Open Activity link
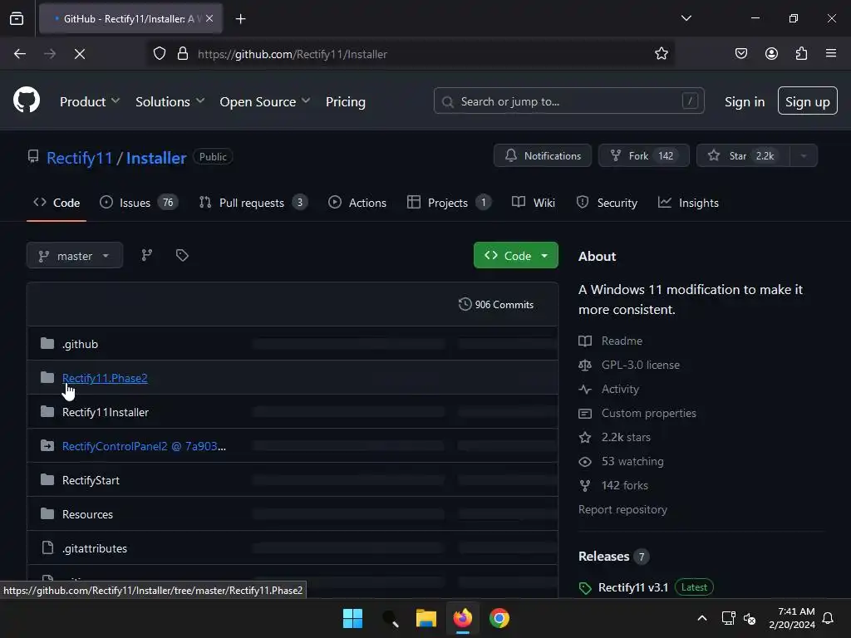Screen dimensions: 851x638 [609, 389]
